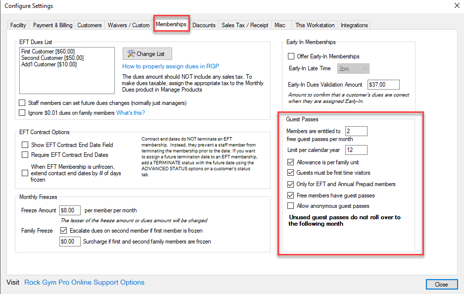This screenshot has height=294, width=464.
Task: Go to the Sales Tax / Receipt tab
Action: point(245,25)
